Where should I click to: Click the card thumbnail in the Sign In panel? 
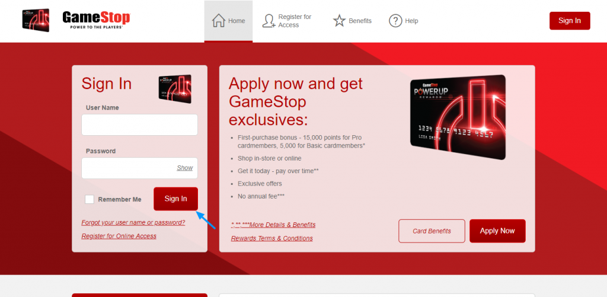coord(175,89)
